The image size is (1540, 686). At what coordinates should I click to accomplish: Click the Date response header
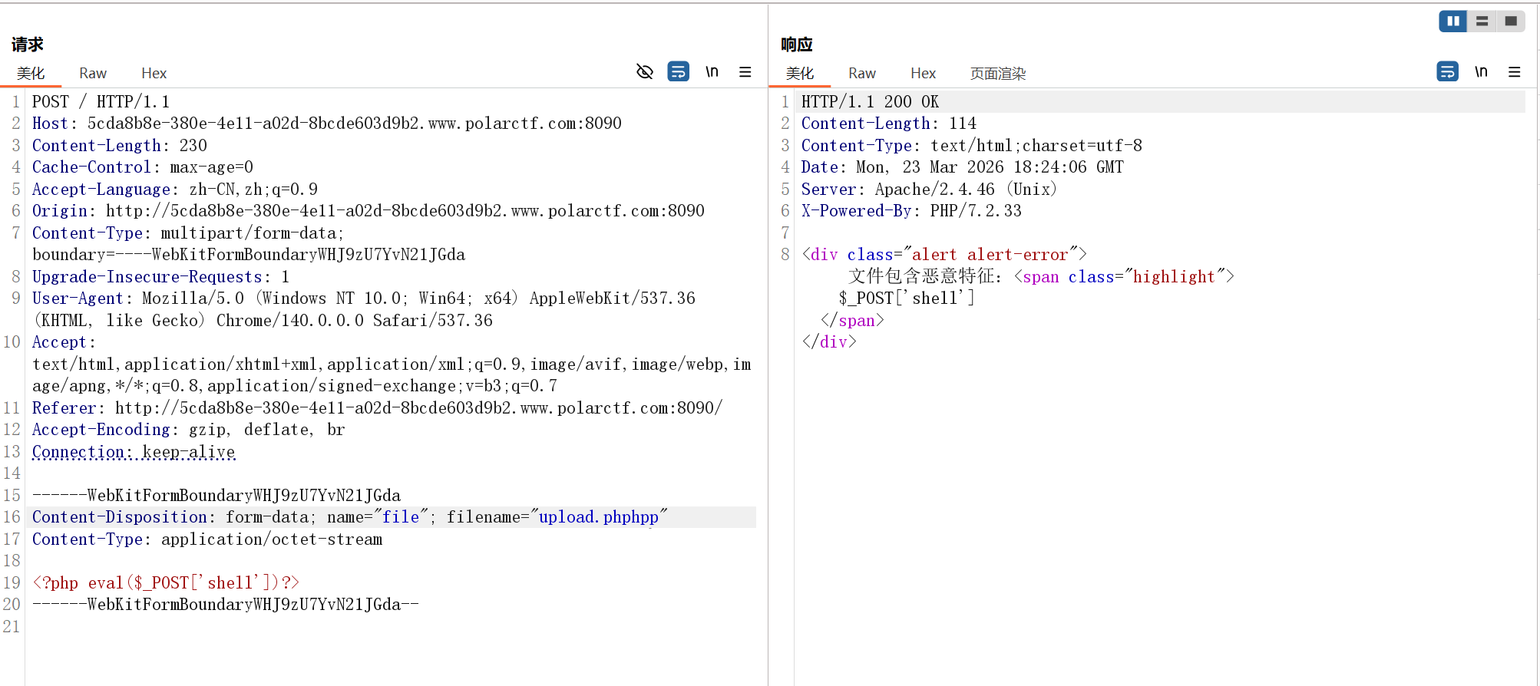pyautogui.click(x=963, y=167)
